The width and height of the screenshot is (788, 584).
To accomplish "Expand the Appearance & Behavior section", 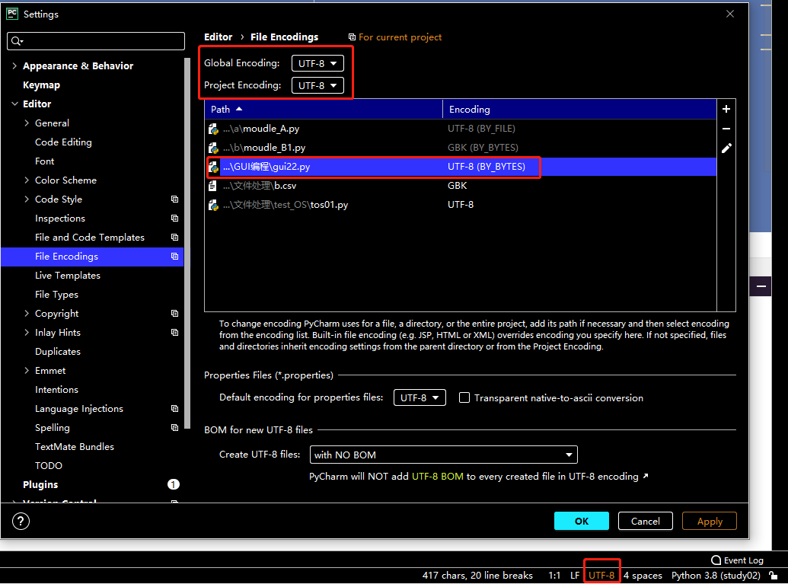I will tap(14, 65).
